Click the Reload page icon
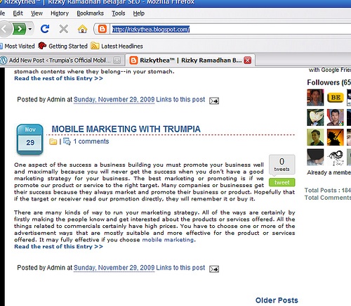This screenshot has height=306, width=351. (45, 29)
